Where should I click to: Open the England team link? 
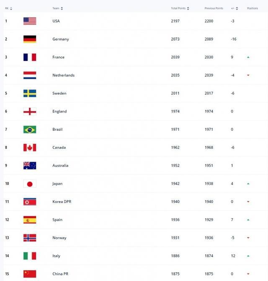pyautogui.click(x=59, y=111)
